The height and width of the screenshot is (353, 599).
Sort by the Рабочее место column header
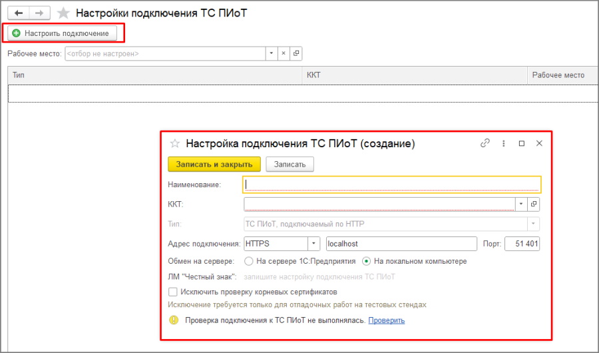(563, 75)
